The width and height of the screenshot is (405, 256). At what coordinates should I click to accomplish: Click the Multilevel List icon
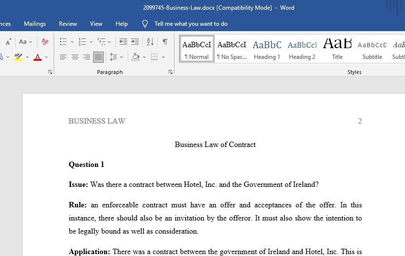(x=101, y=41)
